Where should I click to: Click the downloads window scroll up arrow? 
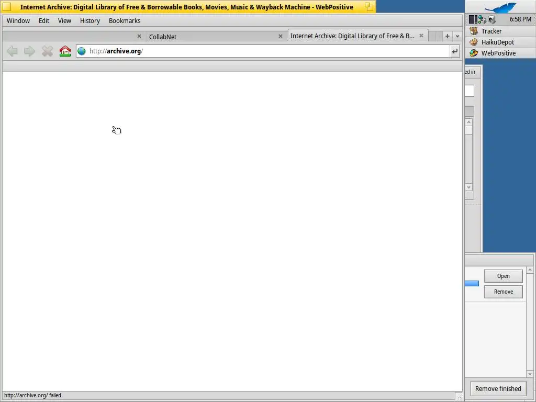(530, 270)
